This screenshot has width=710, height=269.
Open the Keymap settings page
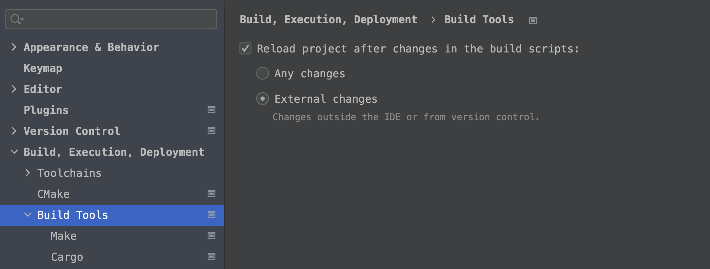pos(43,68)
